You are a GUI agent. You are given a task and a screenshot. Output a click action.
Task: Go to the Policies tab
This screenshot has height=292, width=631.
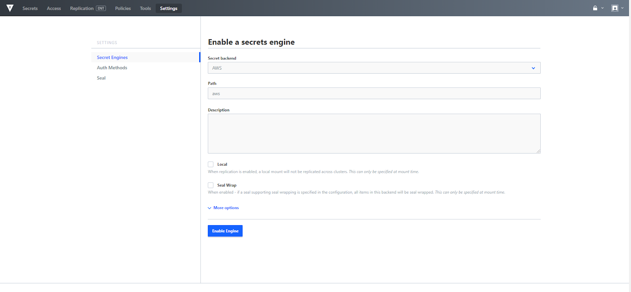click(123, 8)
